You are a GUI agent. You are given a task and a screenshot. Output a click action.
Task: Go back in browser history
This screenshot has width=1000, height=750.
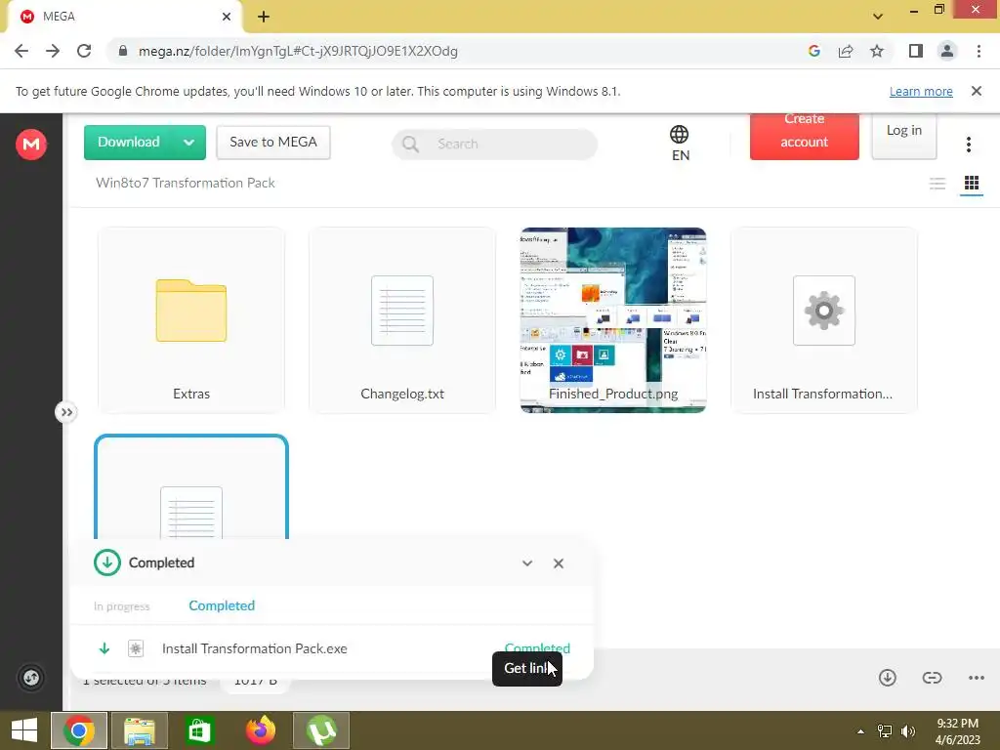point(21,51)
